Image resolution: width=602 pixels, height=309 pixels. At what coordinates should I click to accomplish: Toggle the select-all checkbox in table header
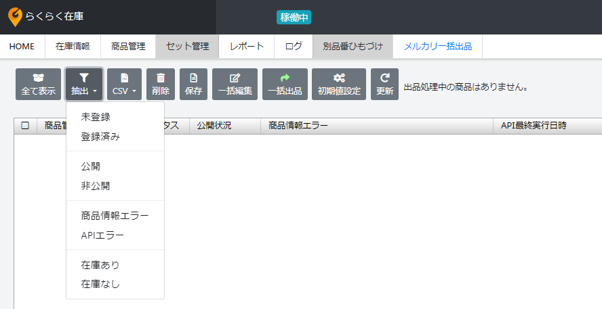tap(25, 126)
